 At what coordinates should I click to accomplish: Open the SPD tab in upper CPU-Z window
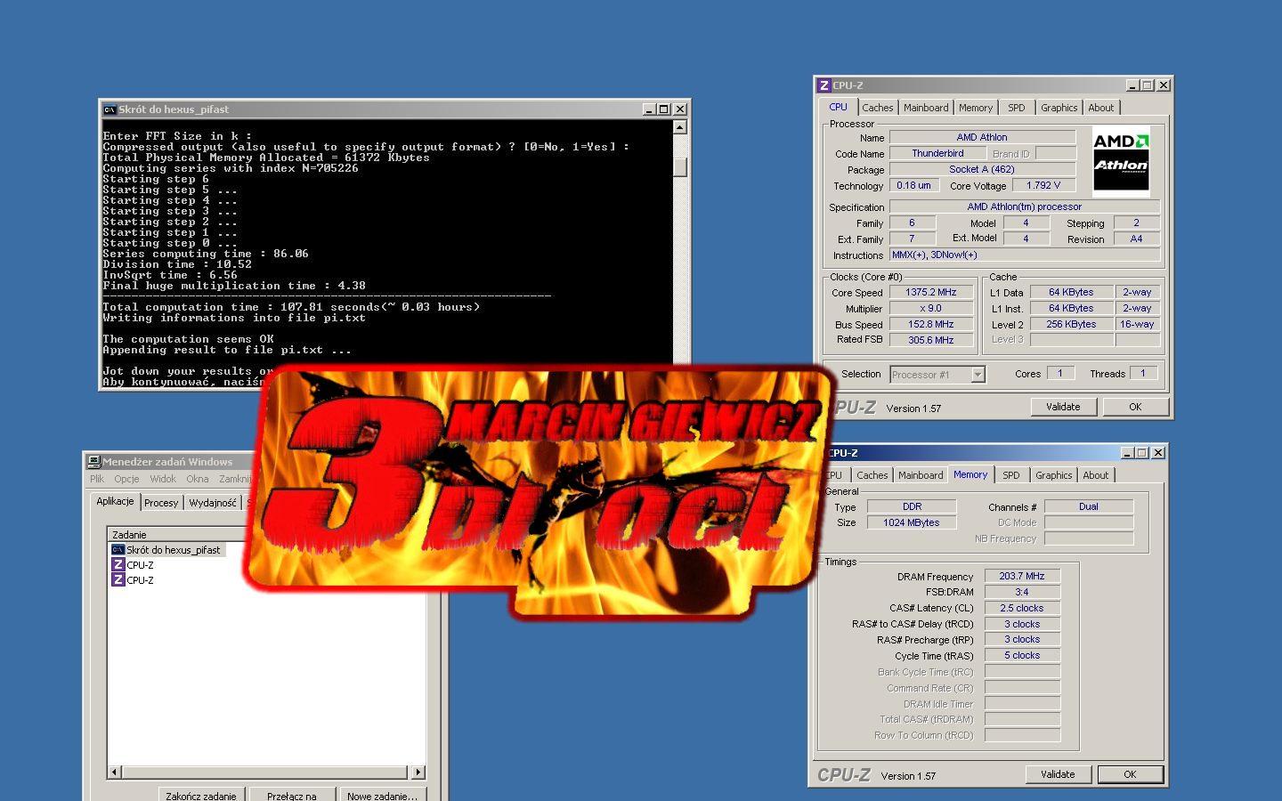(x=1017, y=108)
